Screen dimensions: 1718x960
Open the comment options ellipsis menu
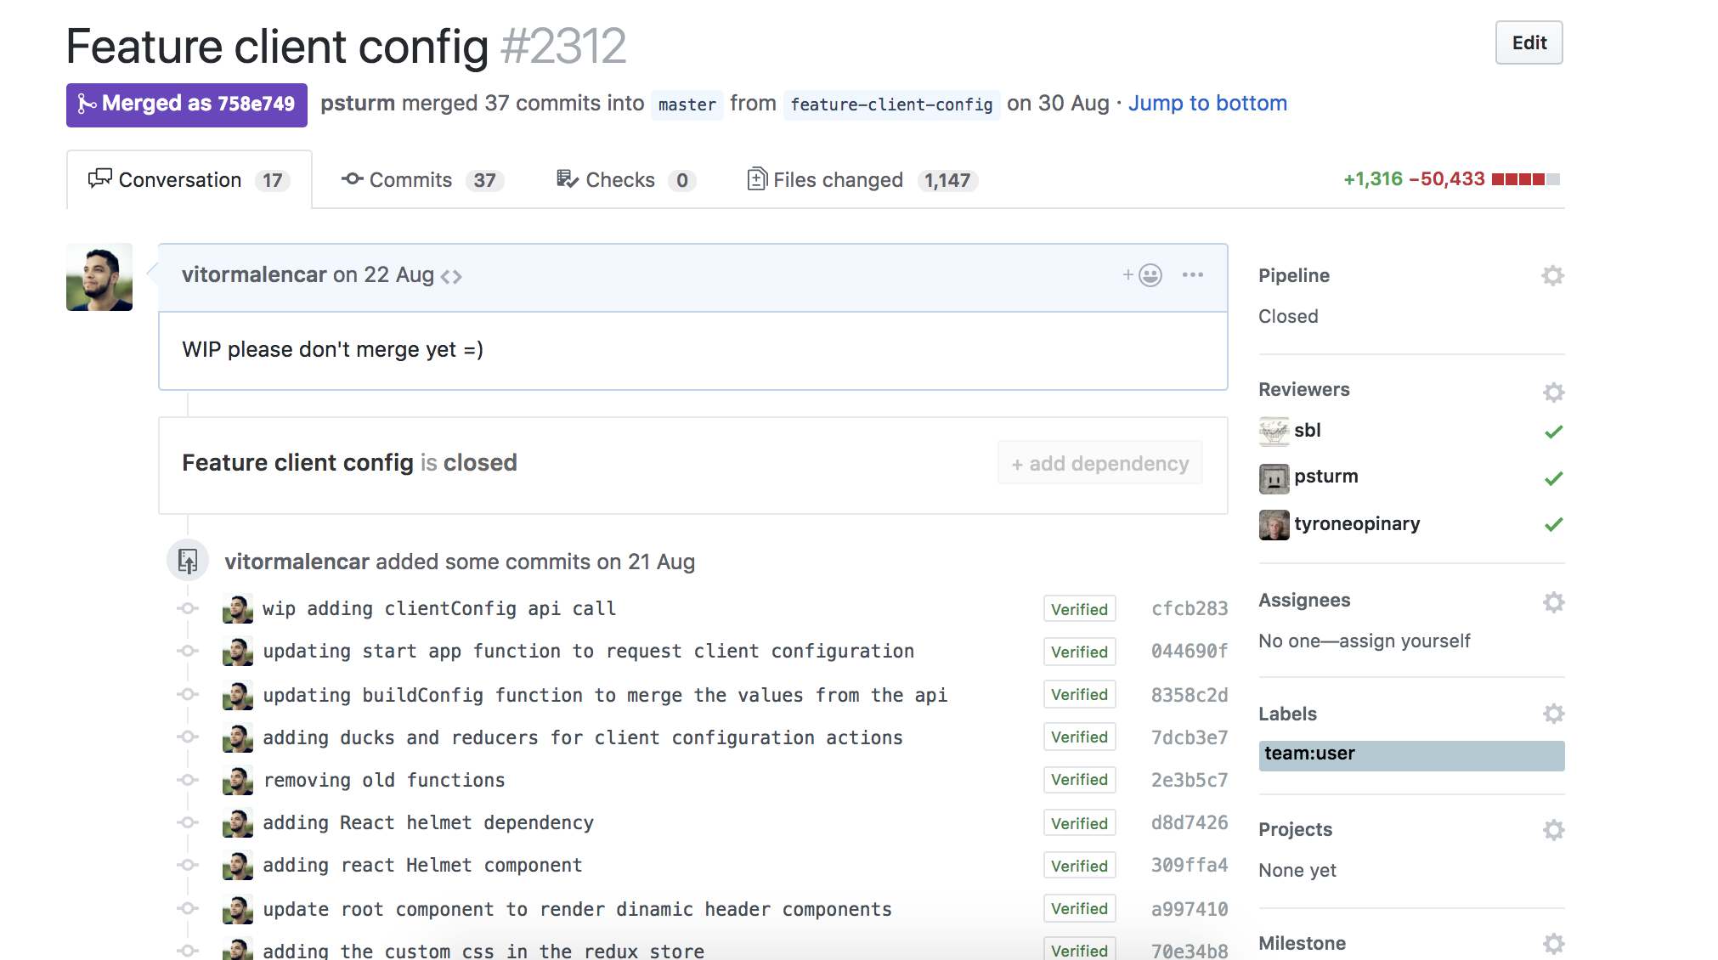pyautogui.click(x=1192, y=275)
